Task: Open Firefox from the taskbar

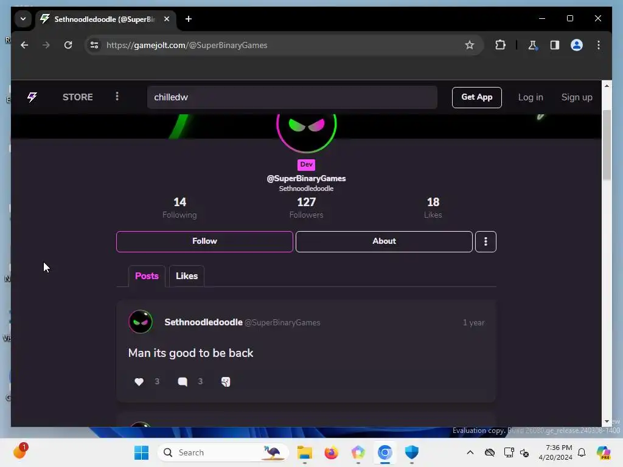Action: 331,452
